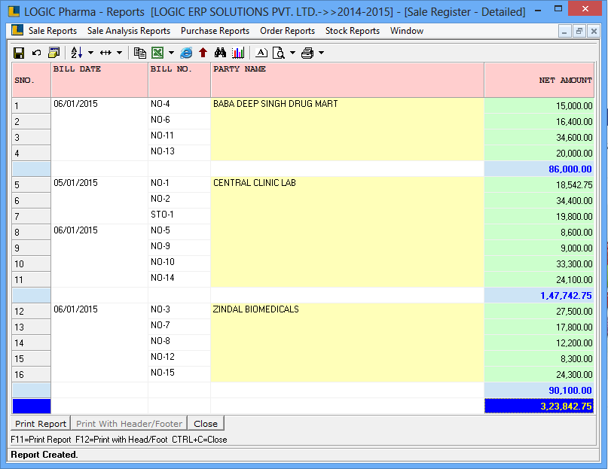Click grand total 3,23,842.75
Screen dimensions: 608x469
566,407
